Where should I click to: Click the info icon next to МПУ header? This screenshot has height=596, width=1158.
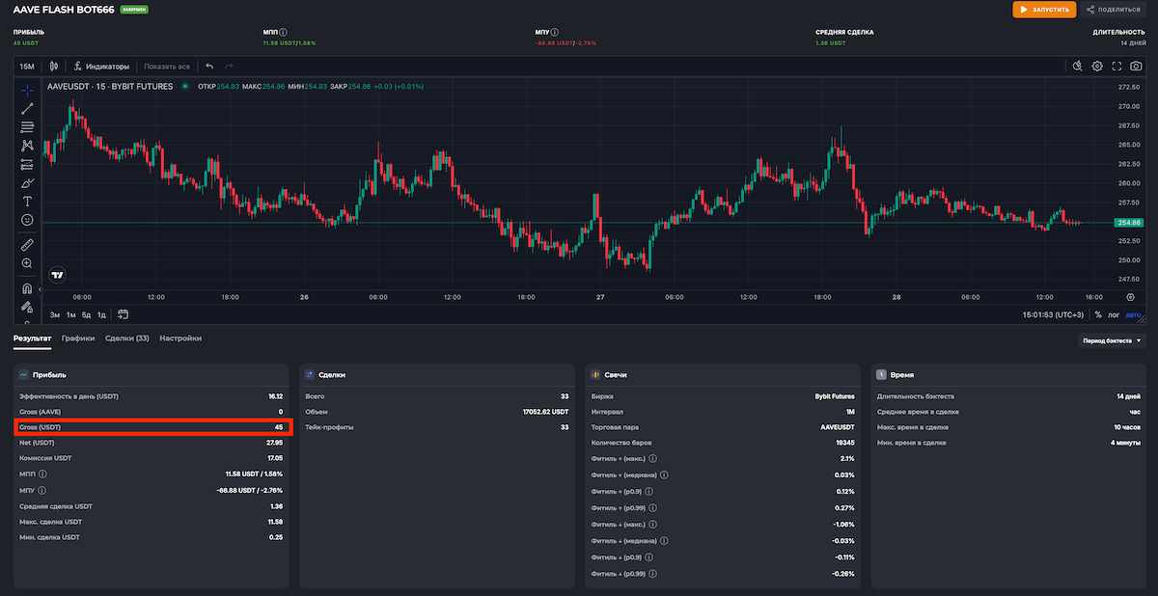[x=555, y=32]
